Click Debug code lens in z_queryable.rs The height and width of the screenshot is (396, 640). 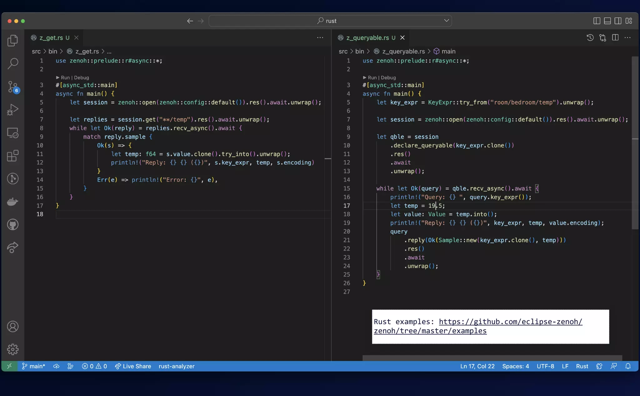coord(388,78)
